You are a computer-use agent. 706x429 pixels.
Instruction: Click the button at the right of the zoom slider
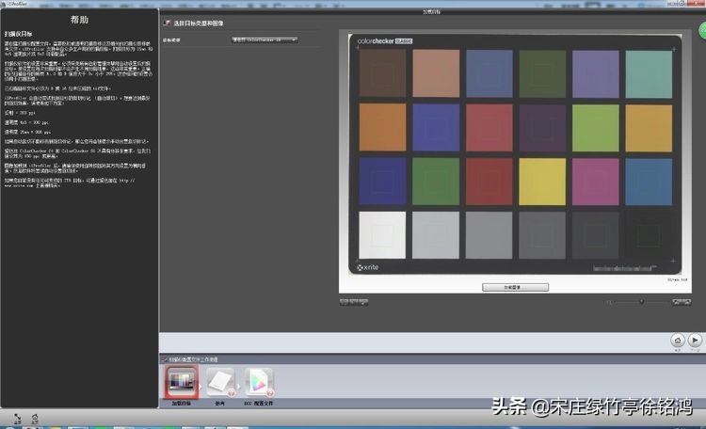pos(682,302)
